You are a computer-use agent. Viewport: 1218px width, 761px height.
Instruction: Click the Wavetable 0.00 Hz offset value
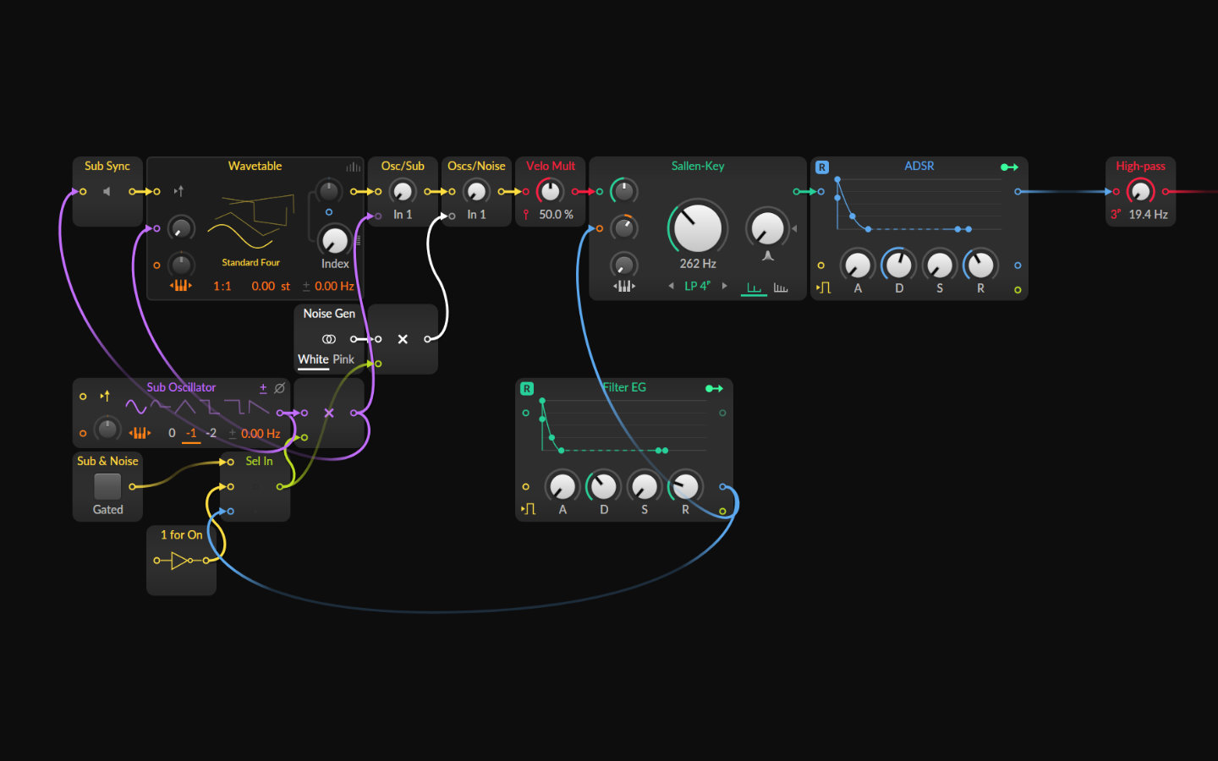334,286
